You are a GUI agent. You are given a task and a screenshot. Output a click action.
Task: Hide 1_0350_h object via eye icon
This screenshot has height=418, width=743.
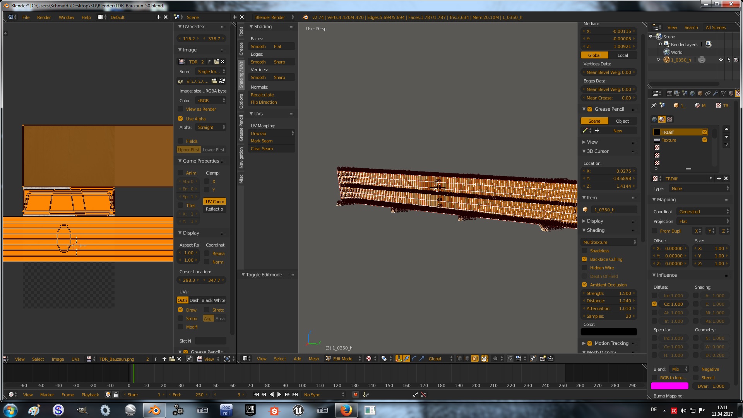coord(721,60)
